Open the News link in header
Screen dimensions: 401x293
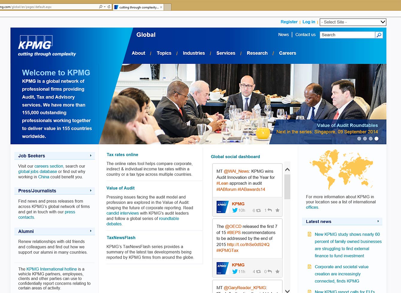[283, 35]
